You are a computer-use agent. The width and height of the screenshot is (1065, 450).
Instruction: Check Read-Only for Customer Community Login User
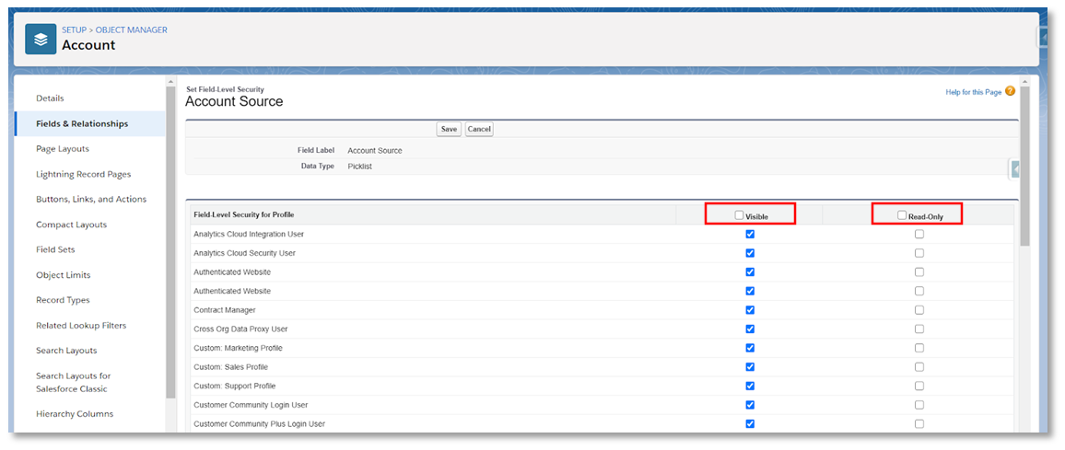[919, 405]
